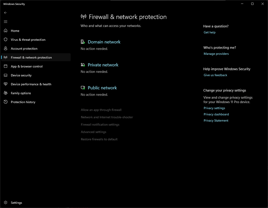268x208 pixels.
Task: Maximize the Windows Security window
Action: coord(252,4)
